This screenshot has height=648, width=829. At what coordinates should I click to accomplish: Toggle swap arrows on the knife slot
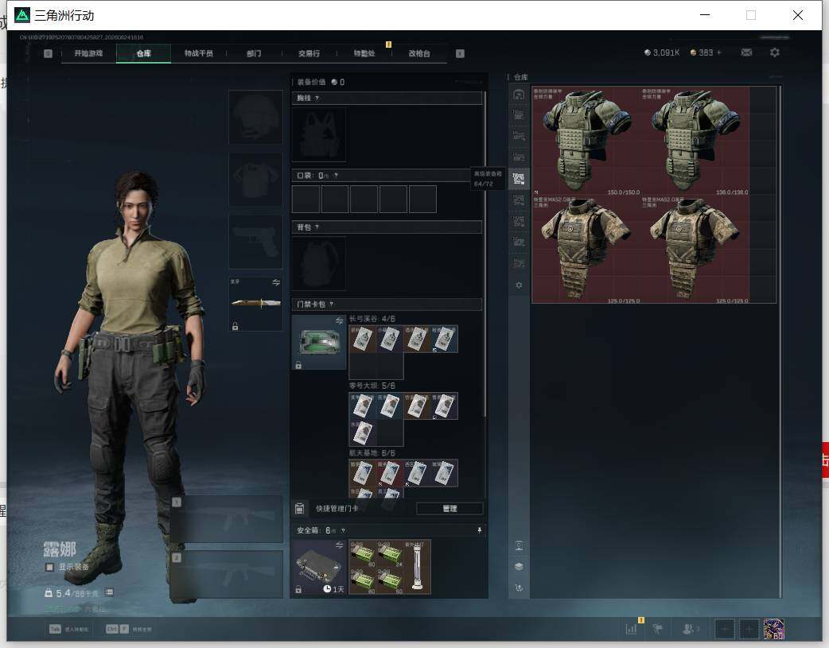pyautogui.click(x=275, y=283)
